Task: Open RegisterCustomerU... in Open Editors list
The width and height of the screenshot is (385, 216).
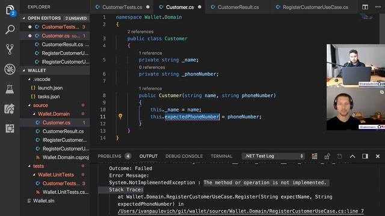Action: [x=55, y=53]
